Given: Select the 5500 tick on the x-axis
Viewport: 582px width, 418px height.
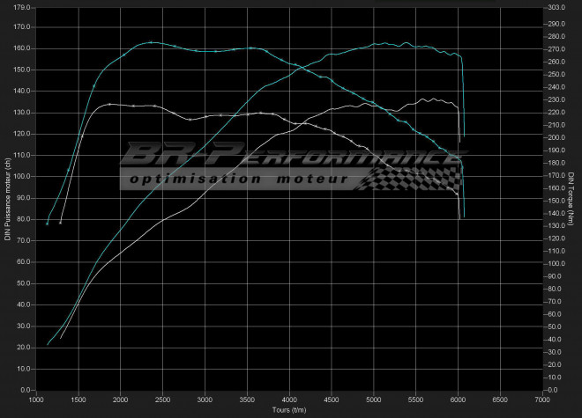Looking at the screenshot, I should [x=415, y=399].
